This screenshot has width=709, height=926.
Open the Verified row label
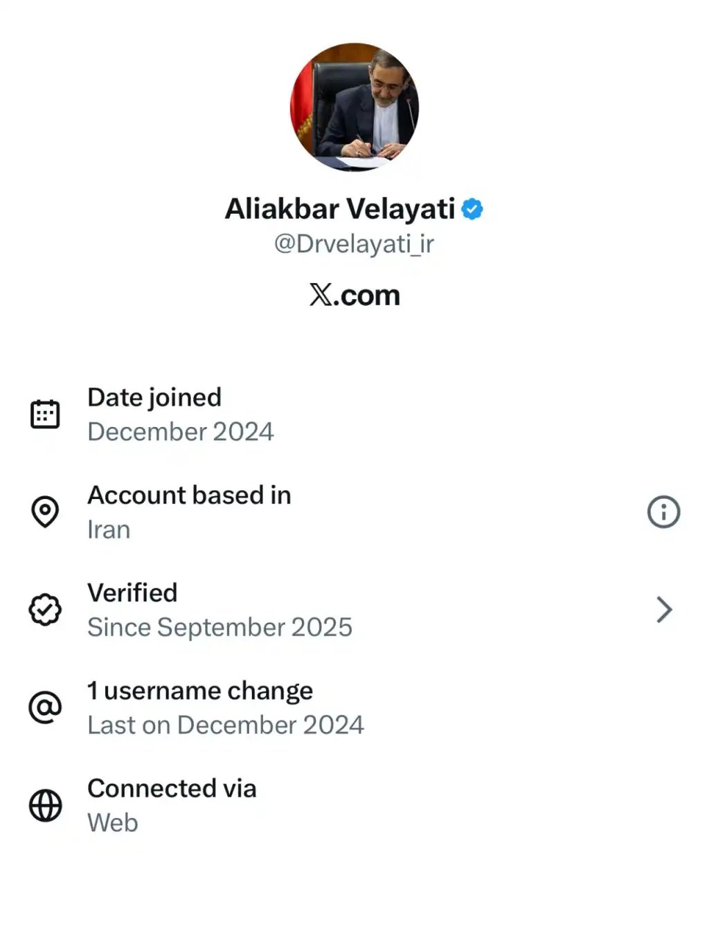click(x=132, y=592)
